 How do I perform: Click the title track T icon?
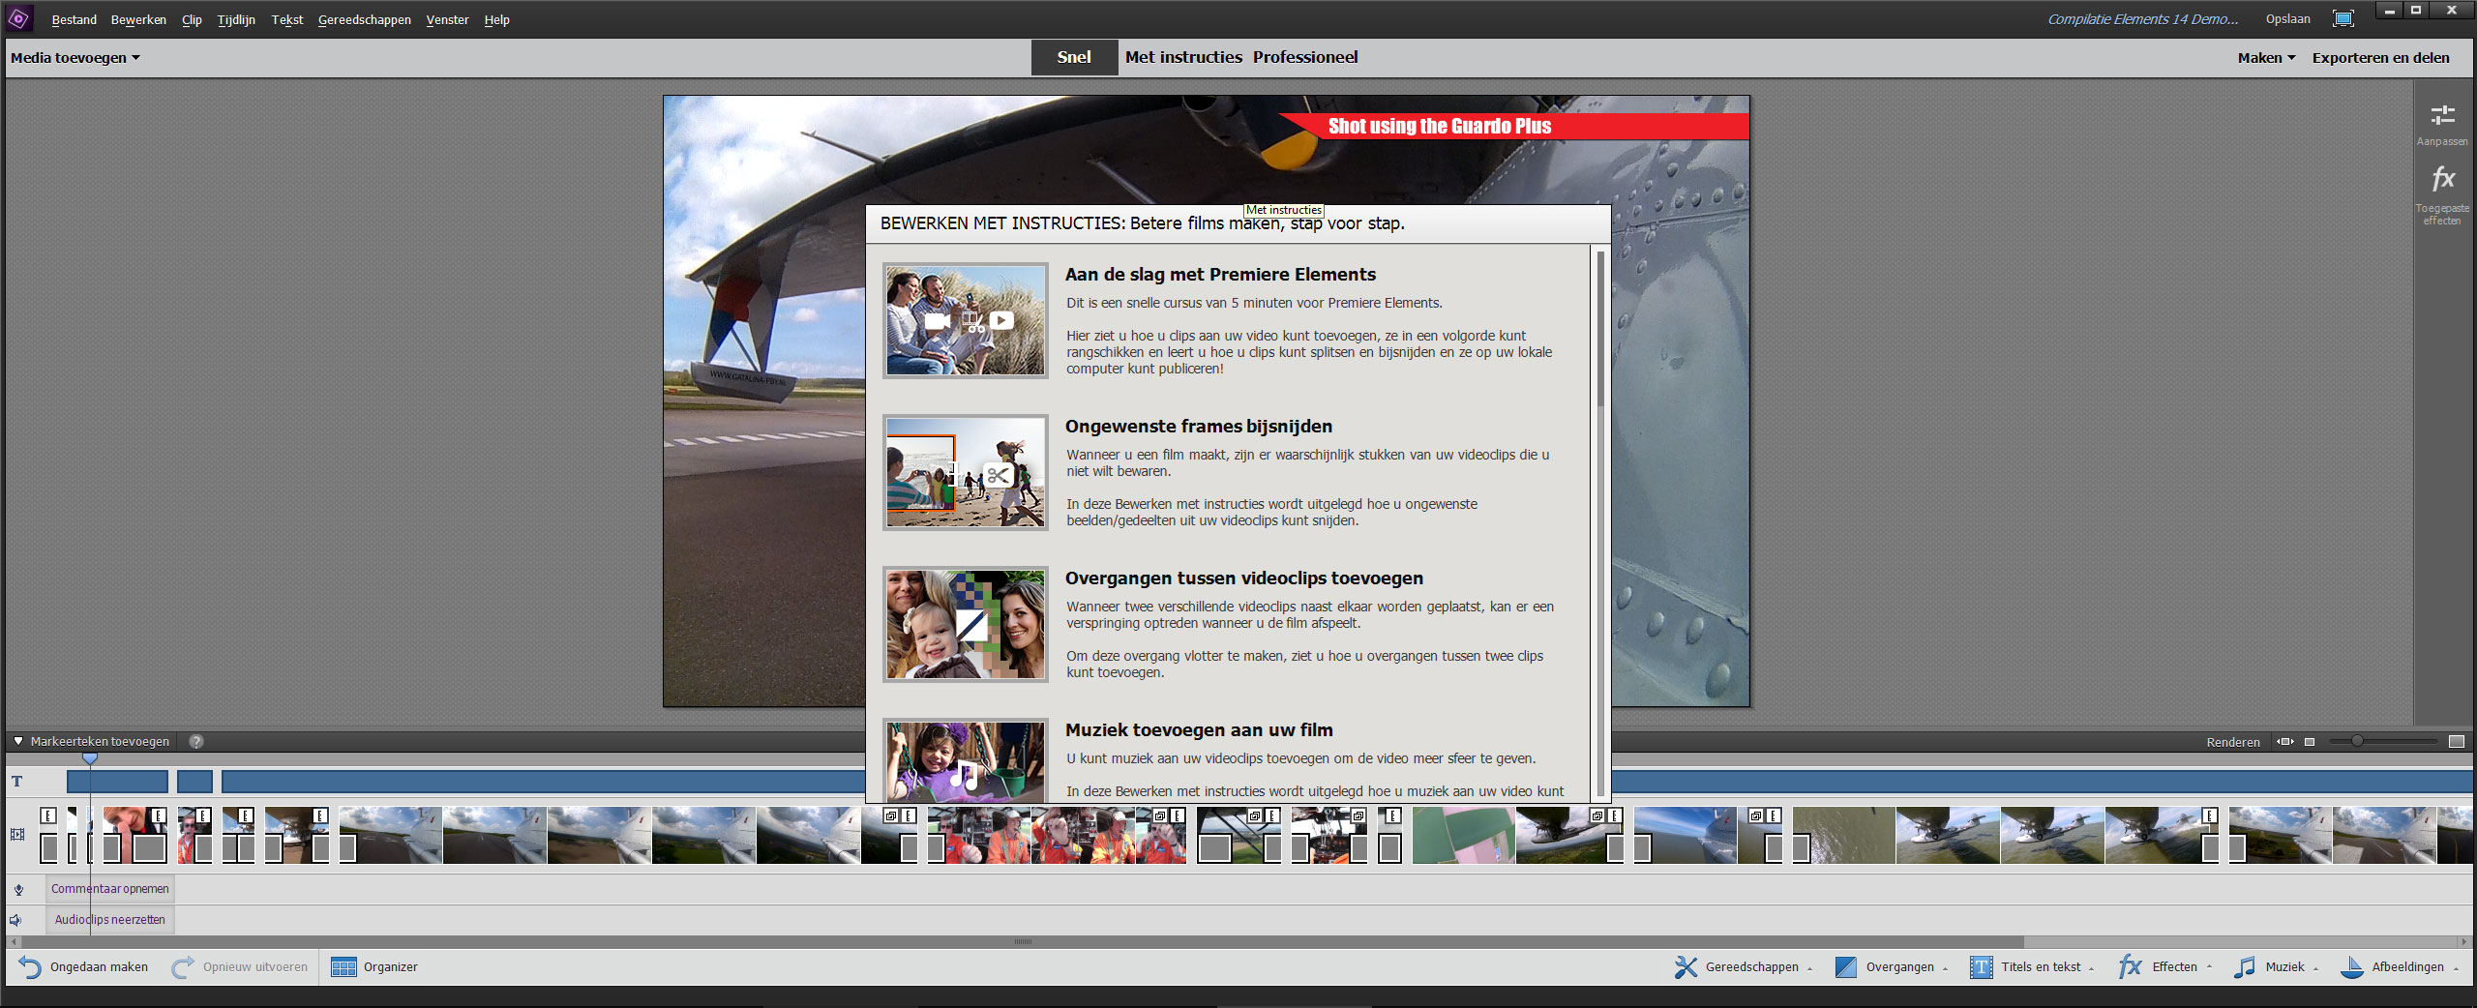[16, 782]
